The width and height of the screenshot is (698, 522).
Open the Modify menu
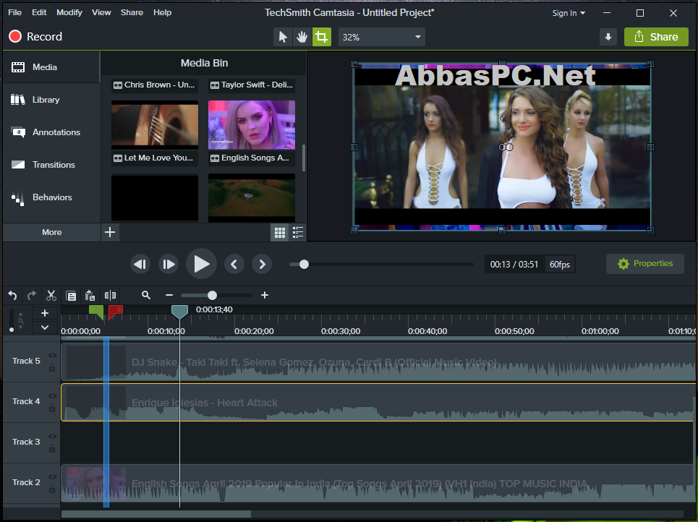tap(69, 12)
